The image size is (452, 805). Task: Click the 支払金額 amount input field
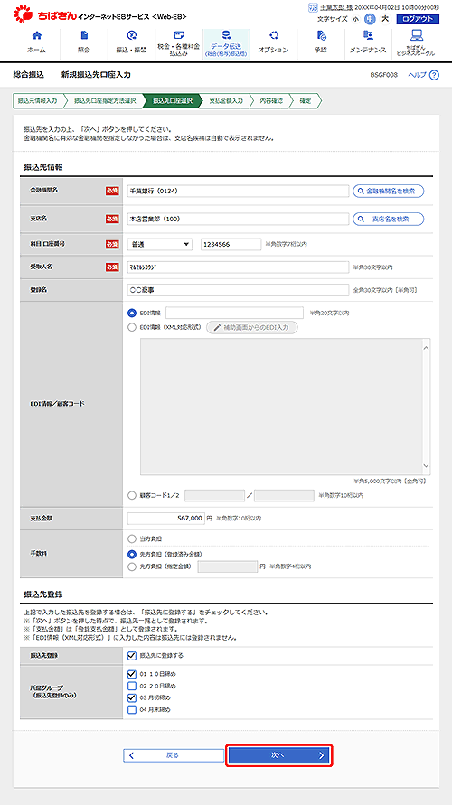click(x=166, y=519)
